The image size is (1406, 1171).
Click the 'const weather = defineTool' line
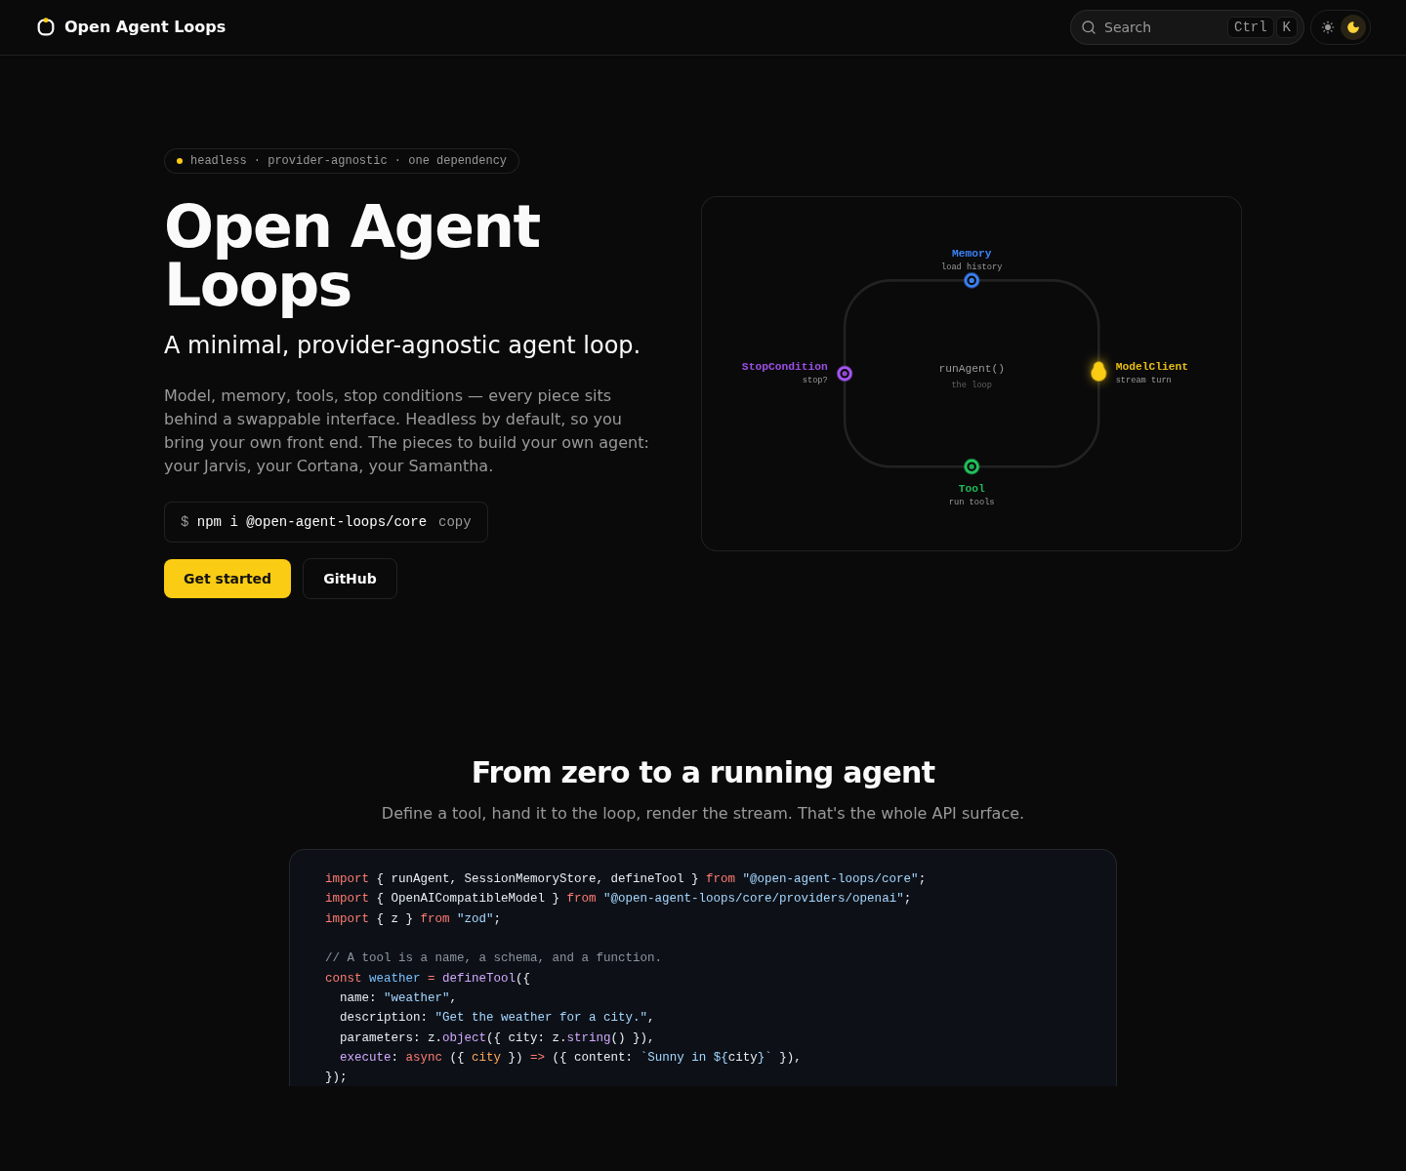point(428,979)
